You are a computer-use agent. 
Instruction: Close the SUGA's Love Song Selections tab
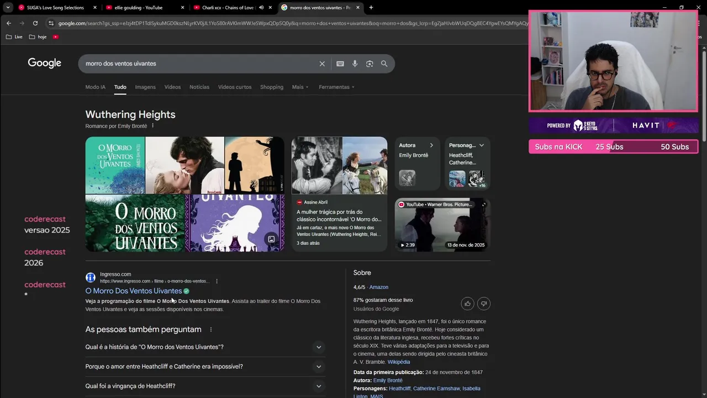click(x=95, y=8)
